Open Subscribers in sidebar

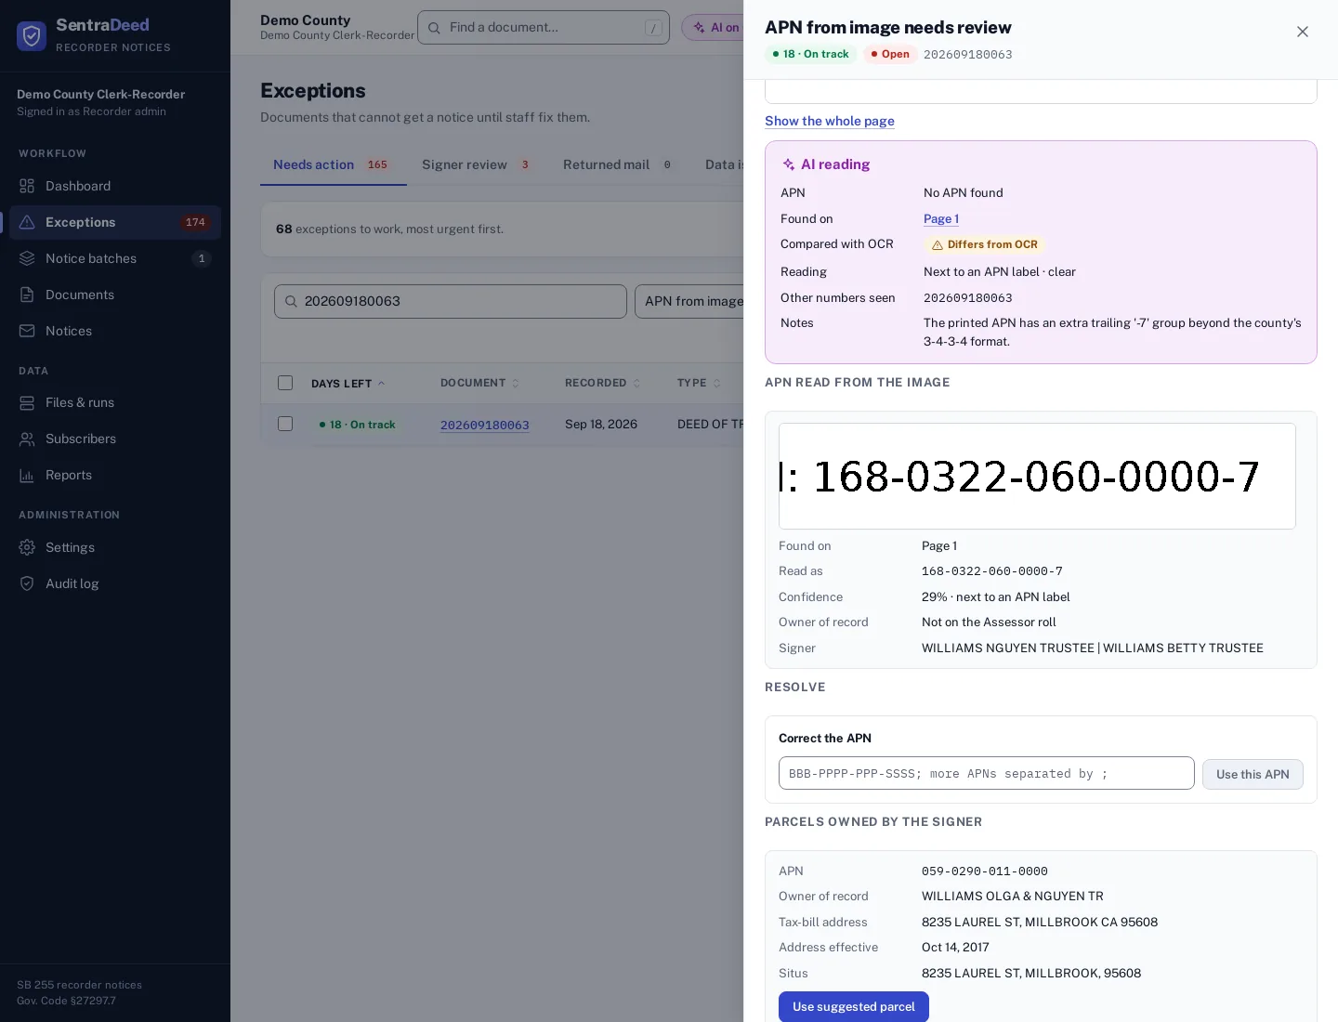(x=115, y=439)
